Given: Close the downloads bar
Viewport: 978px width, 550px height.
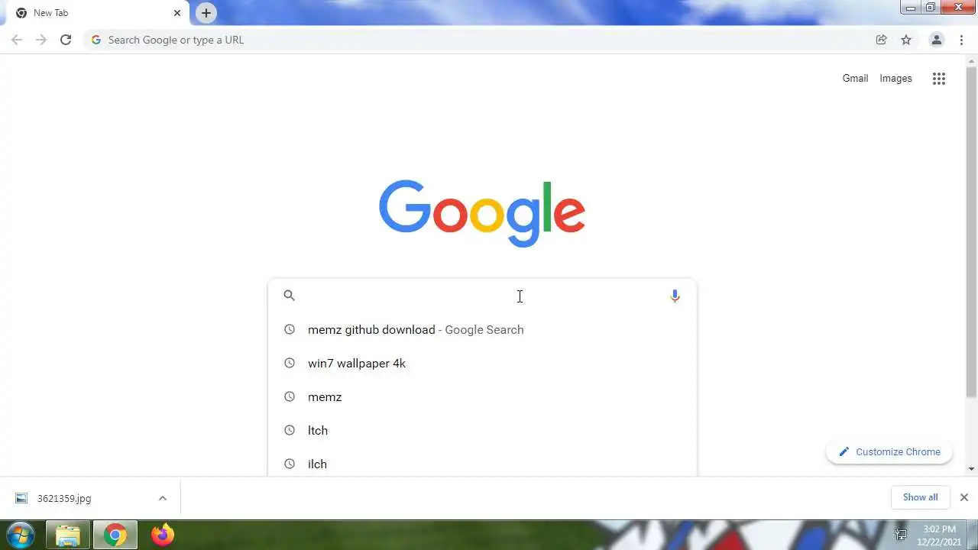Looking at the screenshot, I should [x=964, y=497].
